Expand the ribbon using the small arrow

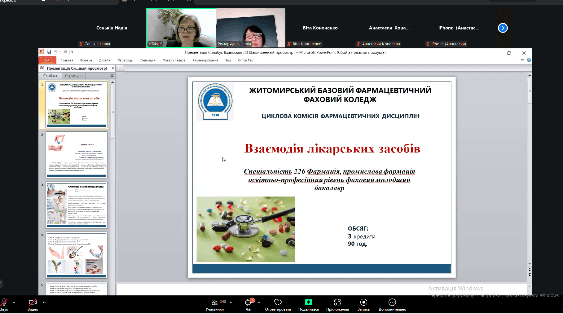(522, 60)
